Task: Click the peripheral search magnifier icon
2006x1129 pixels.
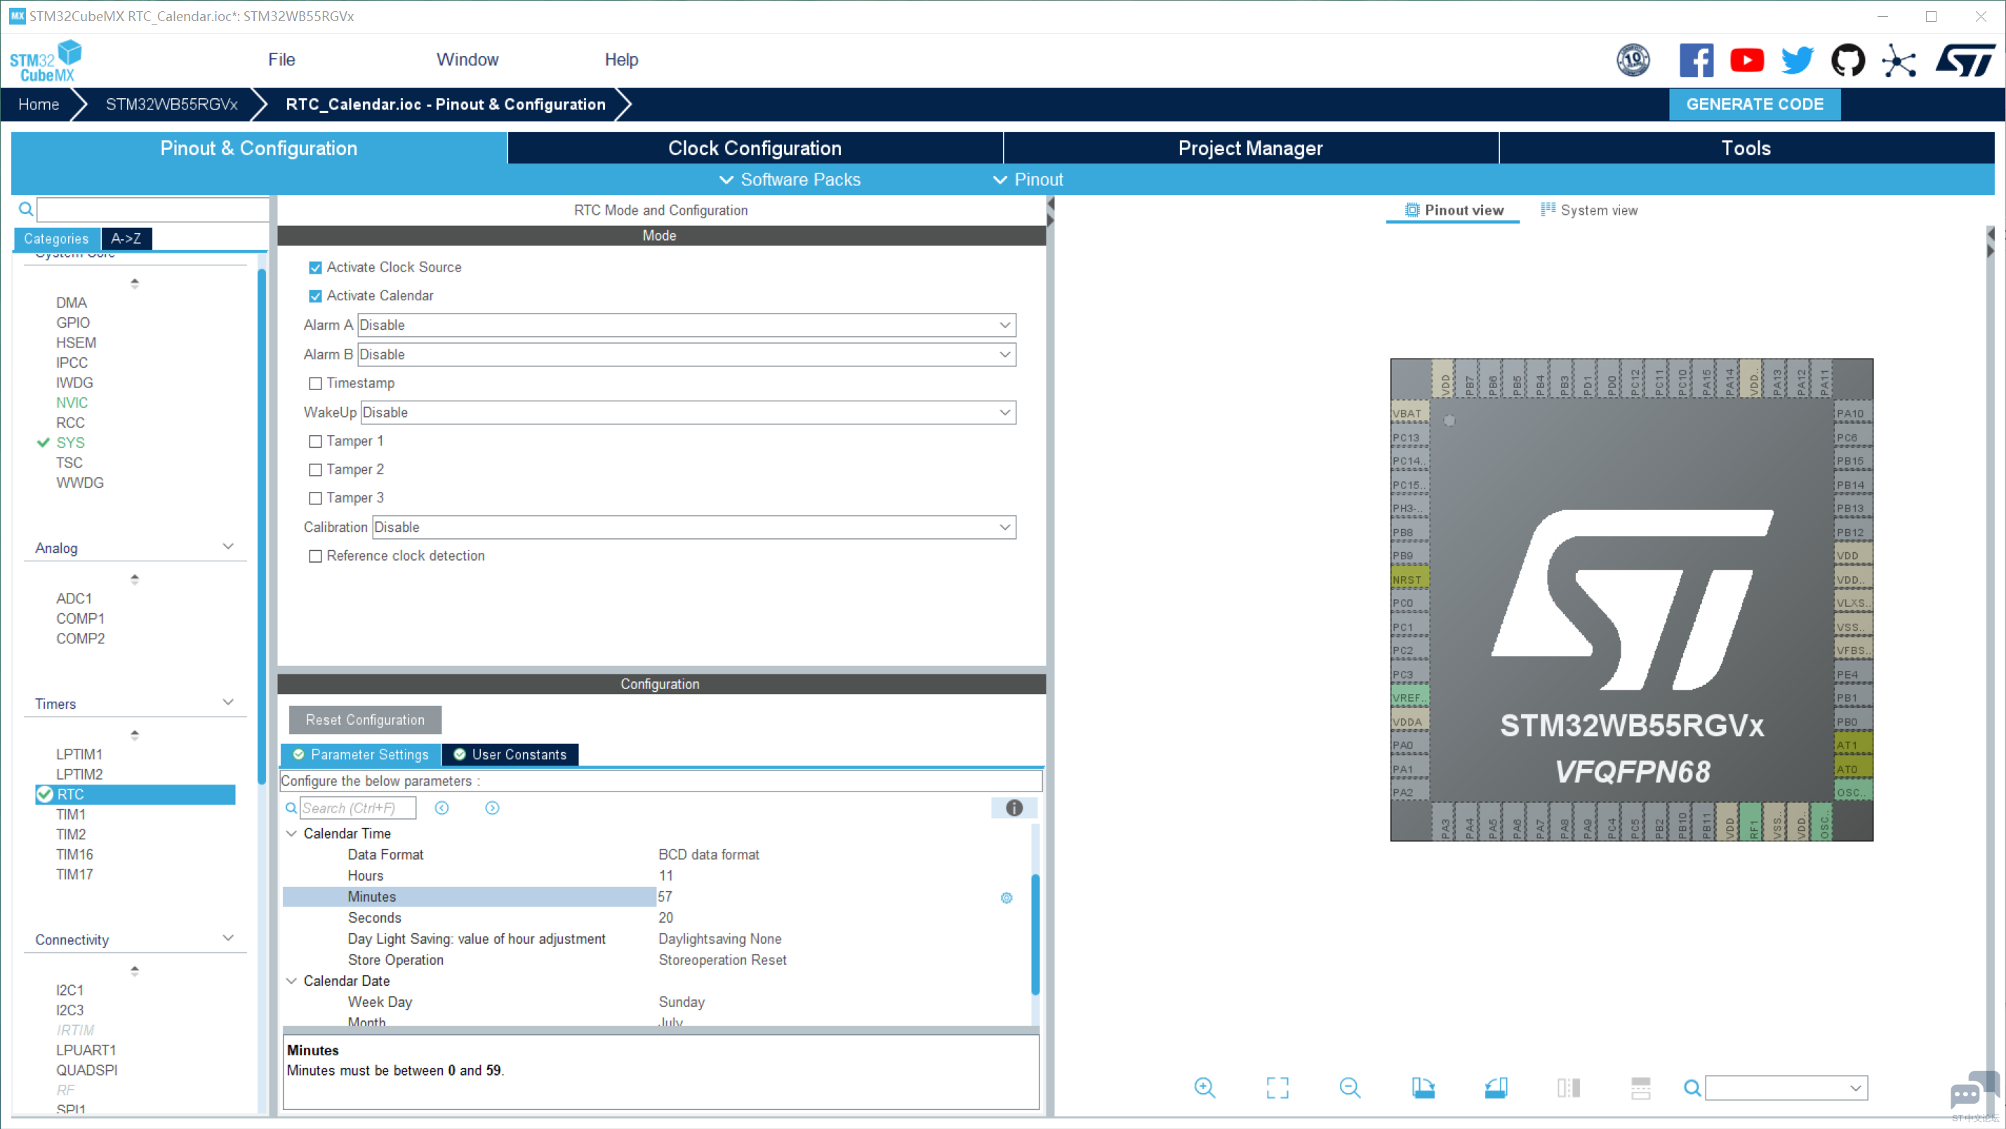Action: [26, 208]
